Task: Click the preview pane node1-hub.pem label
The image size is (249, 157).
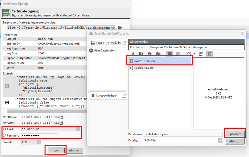Action: point(219,89)
